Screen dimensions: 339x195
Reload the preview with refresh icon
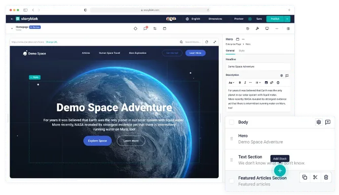tap(207, 42)
